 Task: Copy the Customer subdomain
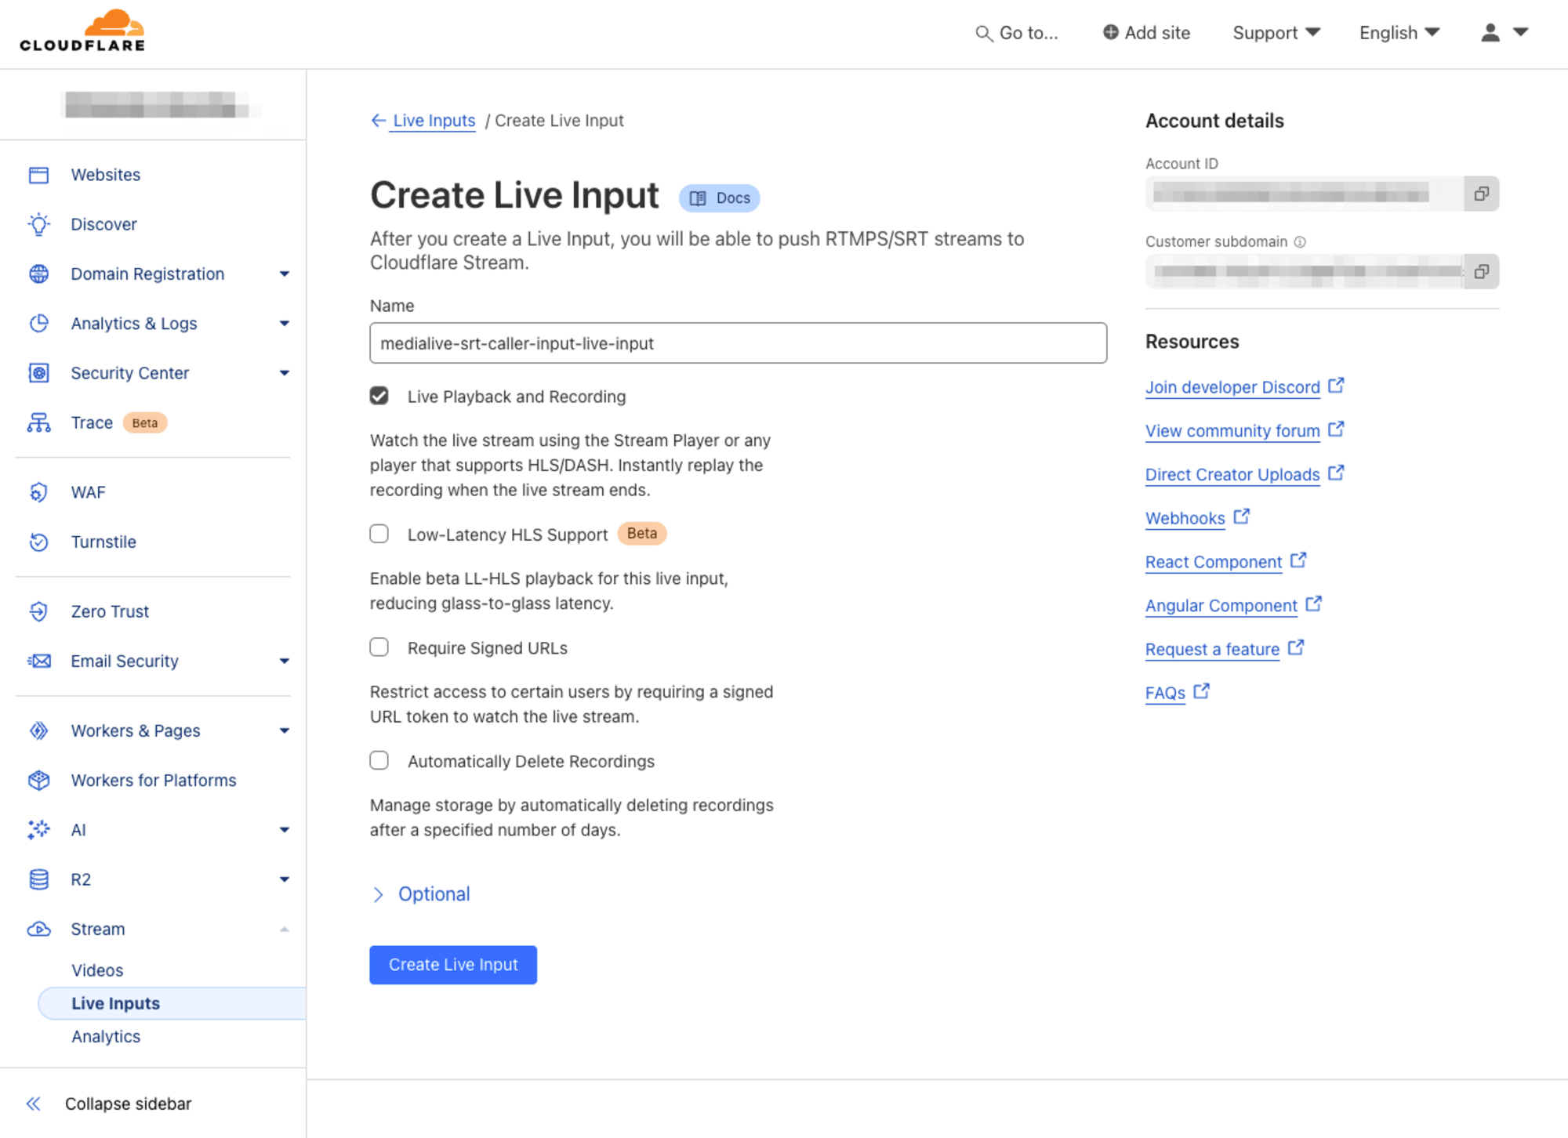[x=1481, y=271]
